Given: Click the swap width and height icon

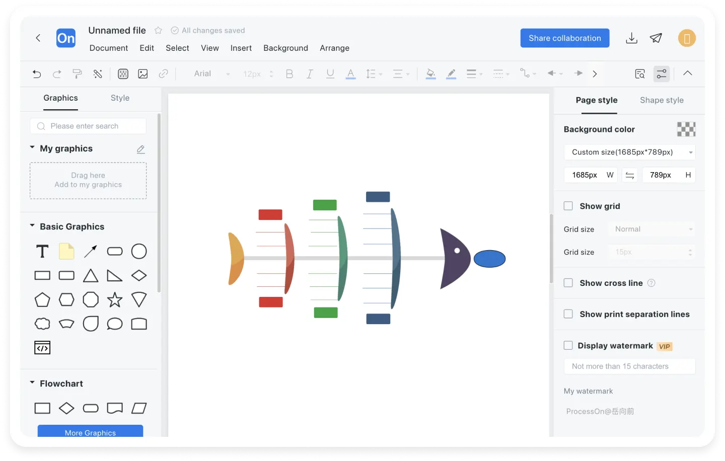Looking at the screenshot, I should pyautogui.click(x=630, y=175).
